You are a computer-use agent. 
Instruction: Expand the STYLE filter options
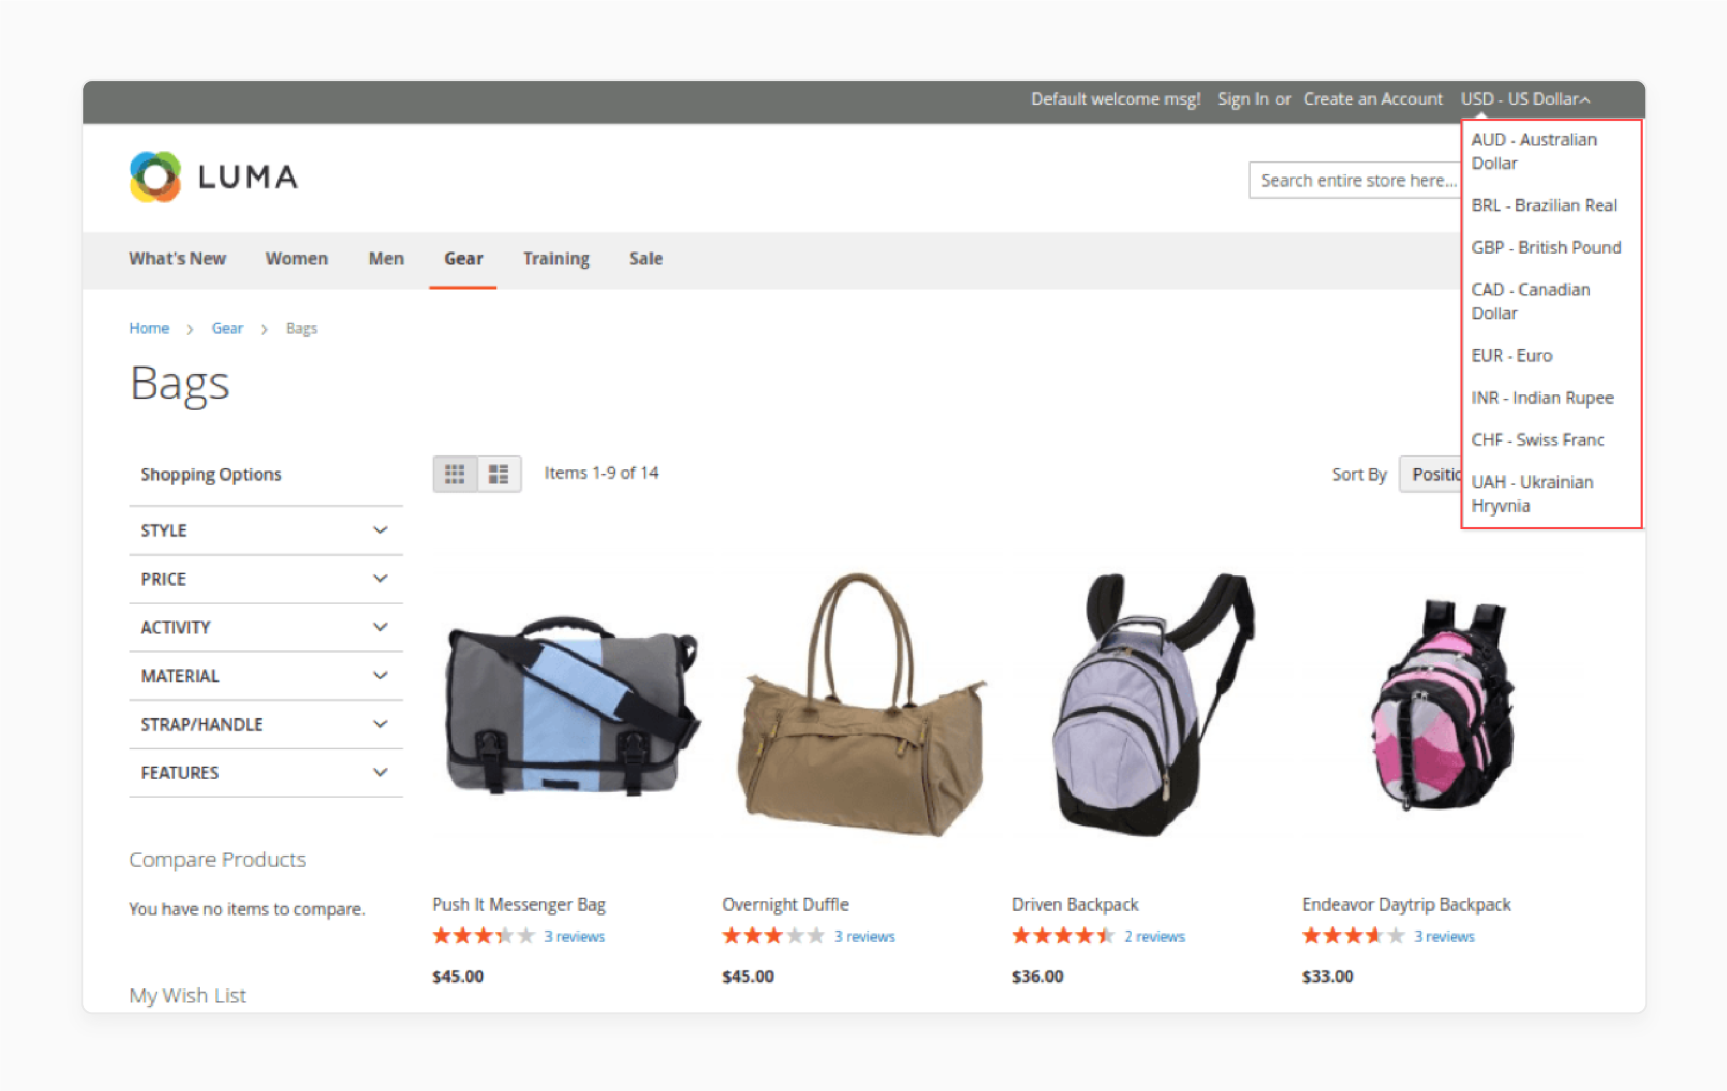tap(259, 529)
